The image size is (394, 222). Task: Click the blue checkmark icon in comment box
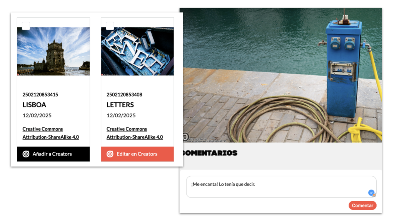tap(371, 193)
